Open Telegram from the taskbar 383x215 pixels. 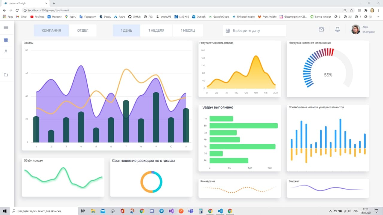[x=162, y=211]
